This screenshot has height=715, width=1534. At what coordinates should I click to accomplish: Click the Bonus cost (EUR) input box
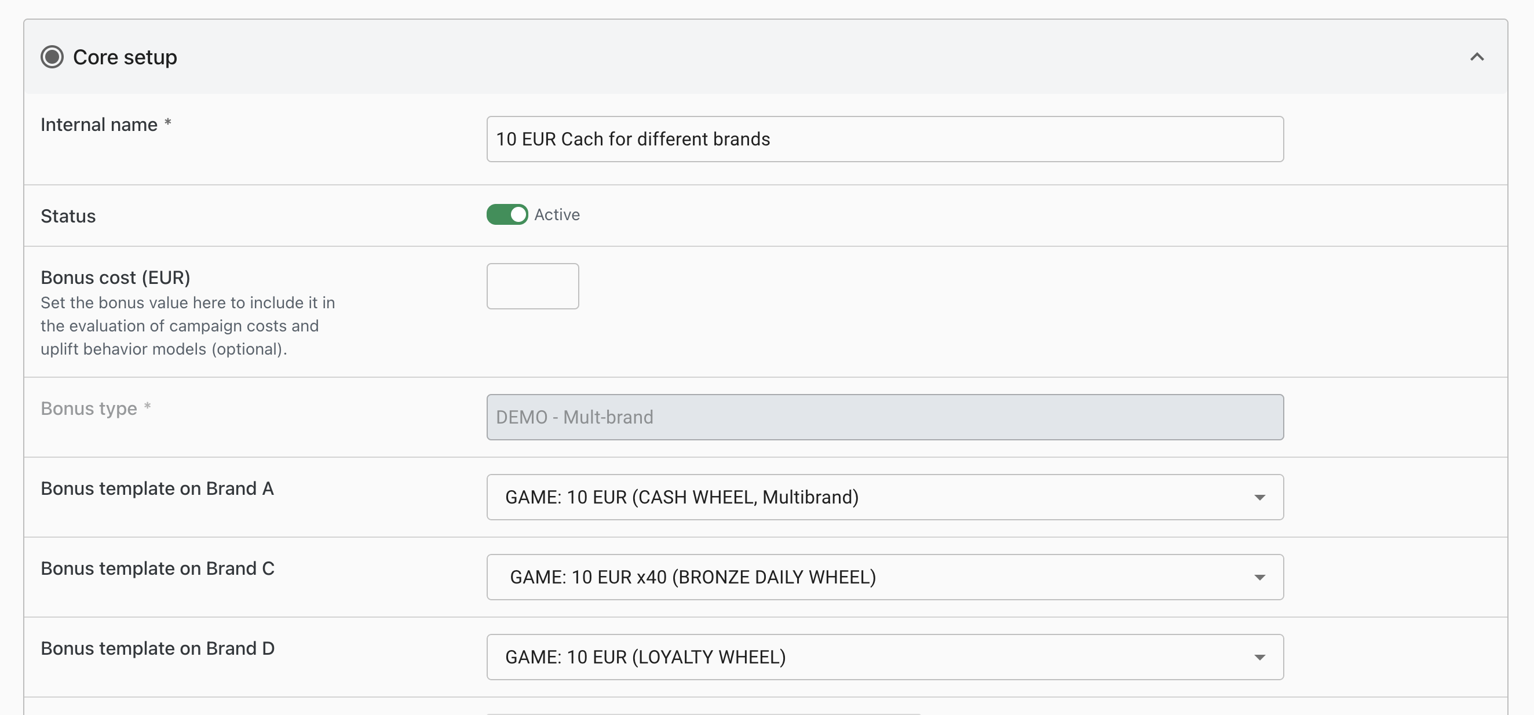tap(532, 286)
